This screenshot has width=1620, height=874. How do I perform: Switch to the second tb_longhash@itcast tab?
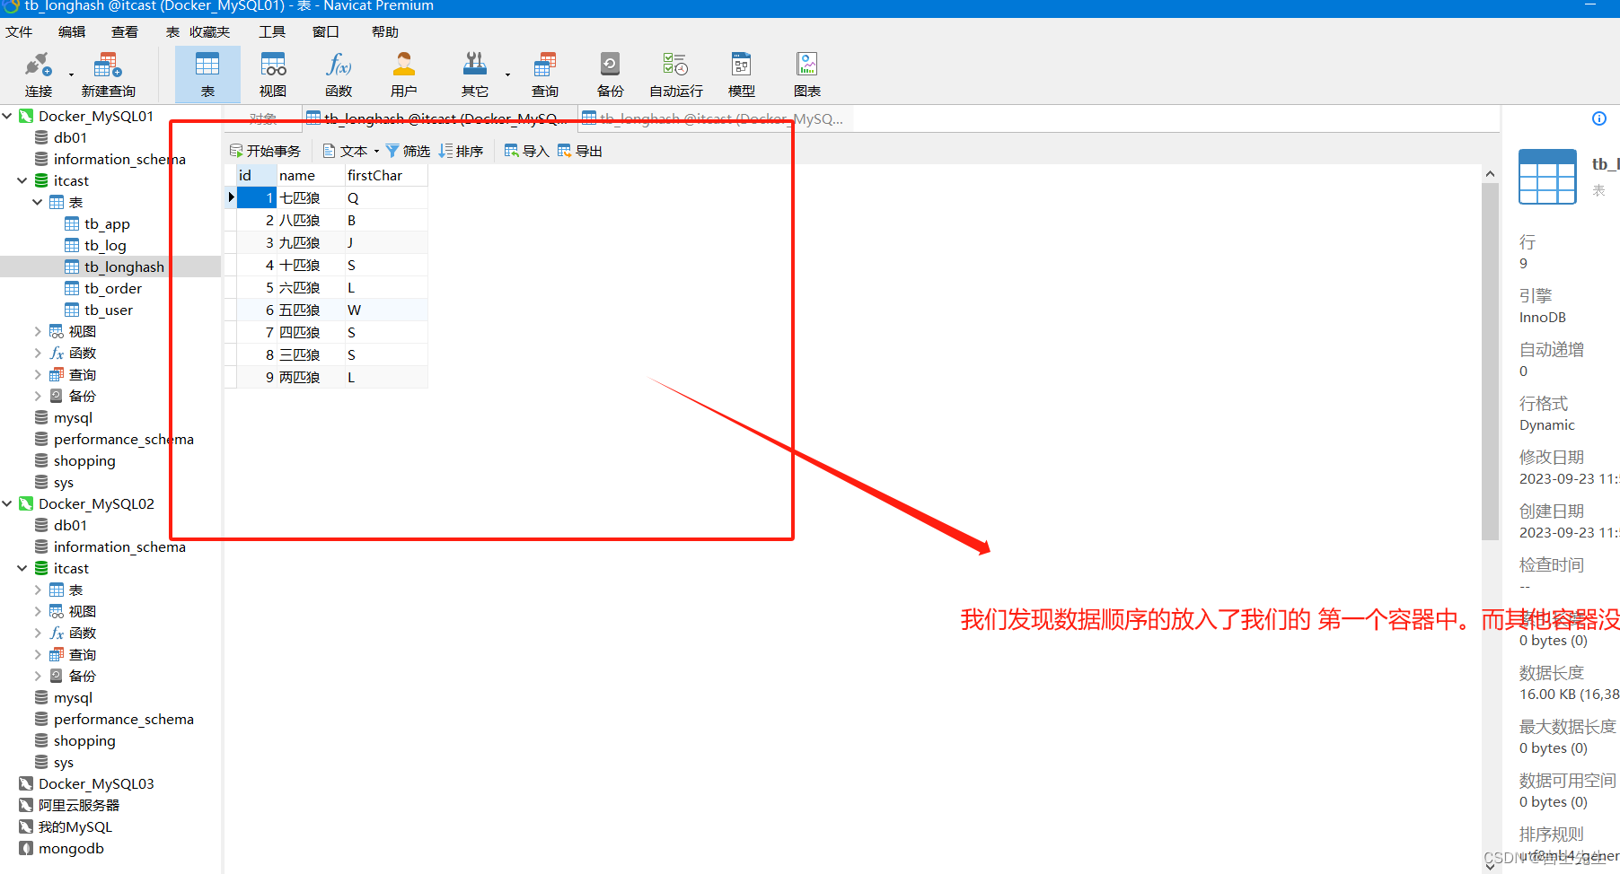tap(714, 118)
